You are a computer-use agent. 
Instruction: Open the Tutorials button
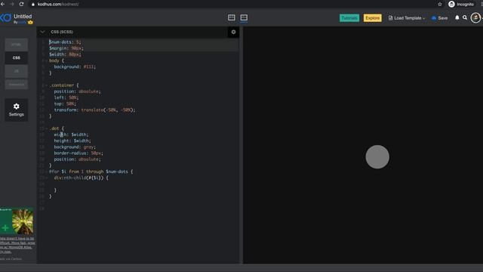349,18
